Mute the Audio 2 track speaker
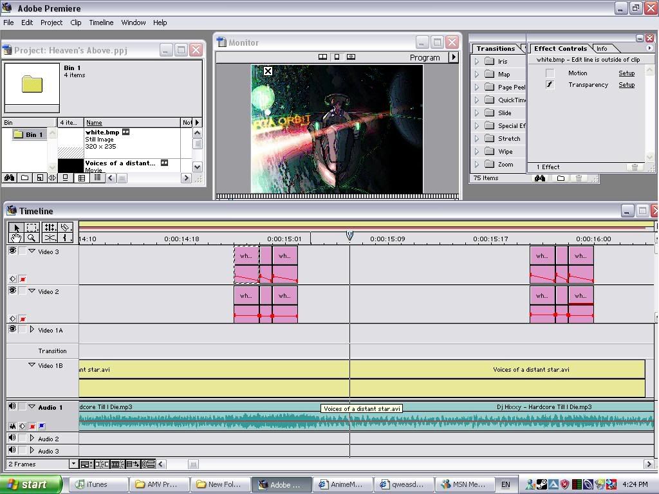 pyautogui.click(x=12, y=439)
